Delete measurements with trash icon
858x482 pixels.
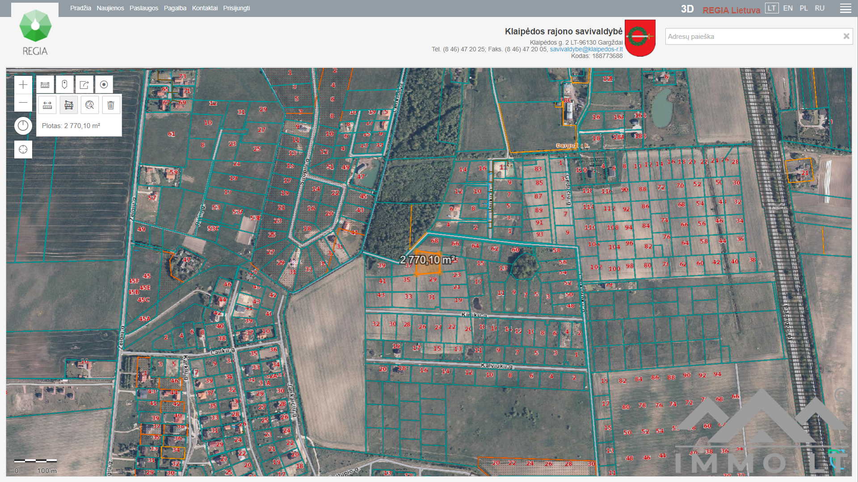[x=111, y=105]
